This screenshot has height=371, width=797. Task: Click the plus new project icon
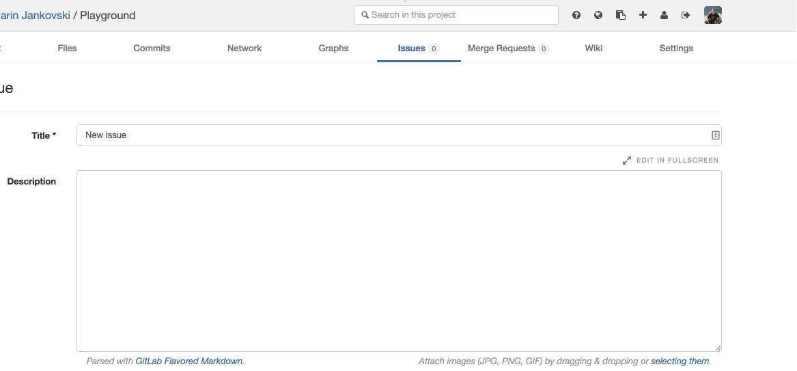coord(643,15)
